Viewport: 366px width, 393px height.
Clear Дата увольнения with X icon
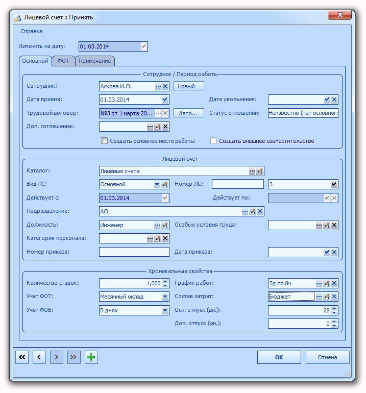(x=334, y=100)
